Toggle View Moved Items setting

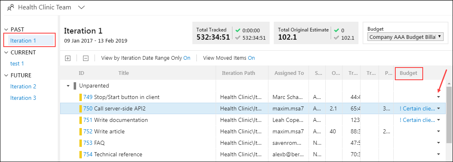point(251,58)
